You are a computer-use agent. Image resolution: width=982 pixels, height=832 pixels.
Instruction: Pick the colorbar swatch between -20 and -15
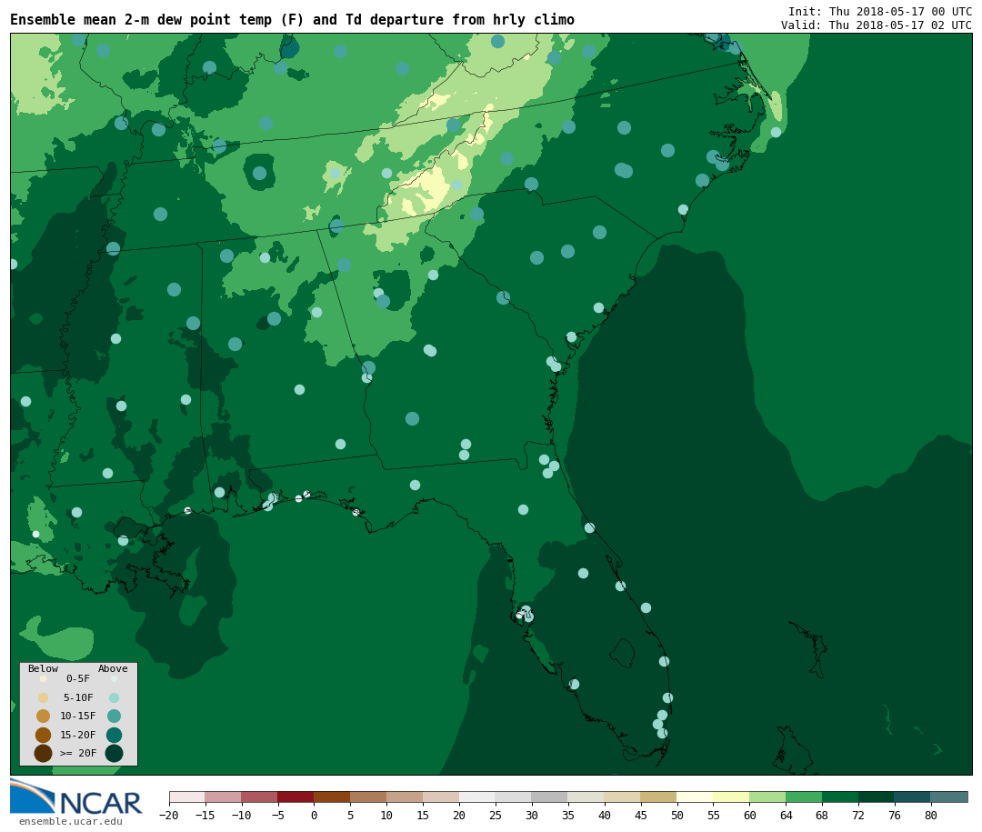tap(187, 797)
